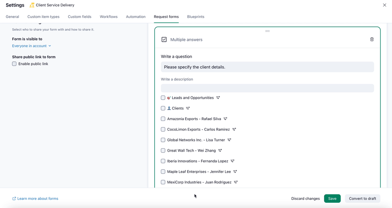The height and width of the screenshot is (208, 392).
Task: Click the drag handle above Multiple answers
Action: [x=267, y=31]
